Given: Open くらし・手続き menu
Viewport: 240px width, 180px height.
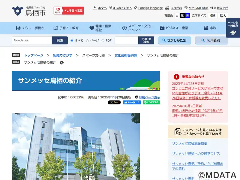Looking at the screenshot, I should [30, 28].
